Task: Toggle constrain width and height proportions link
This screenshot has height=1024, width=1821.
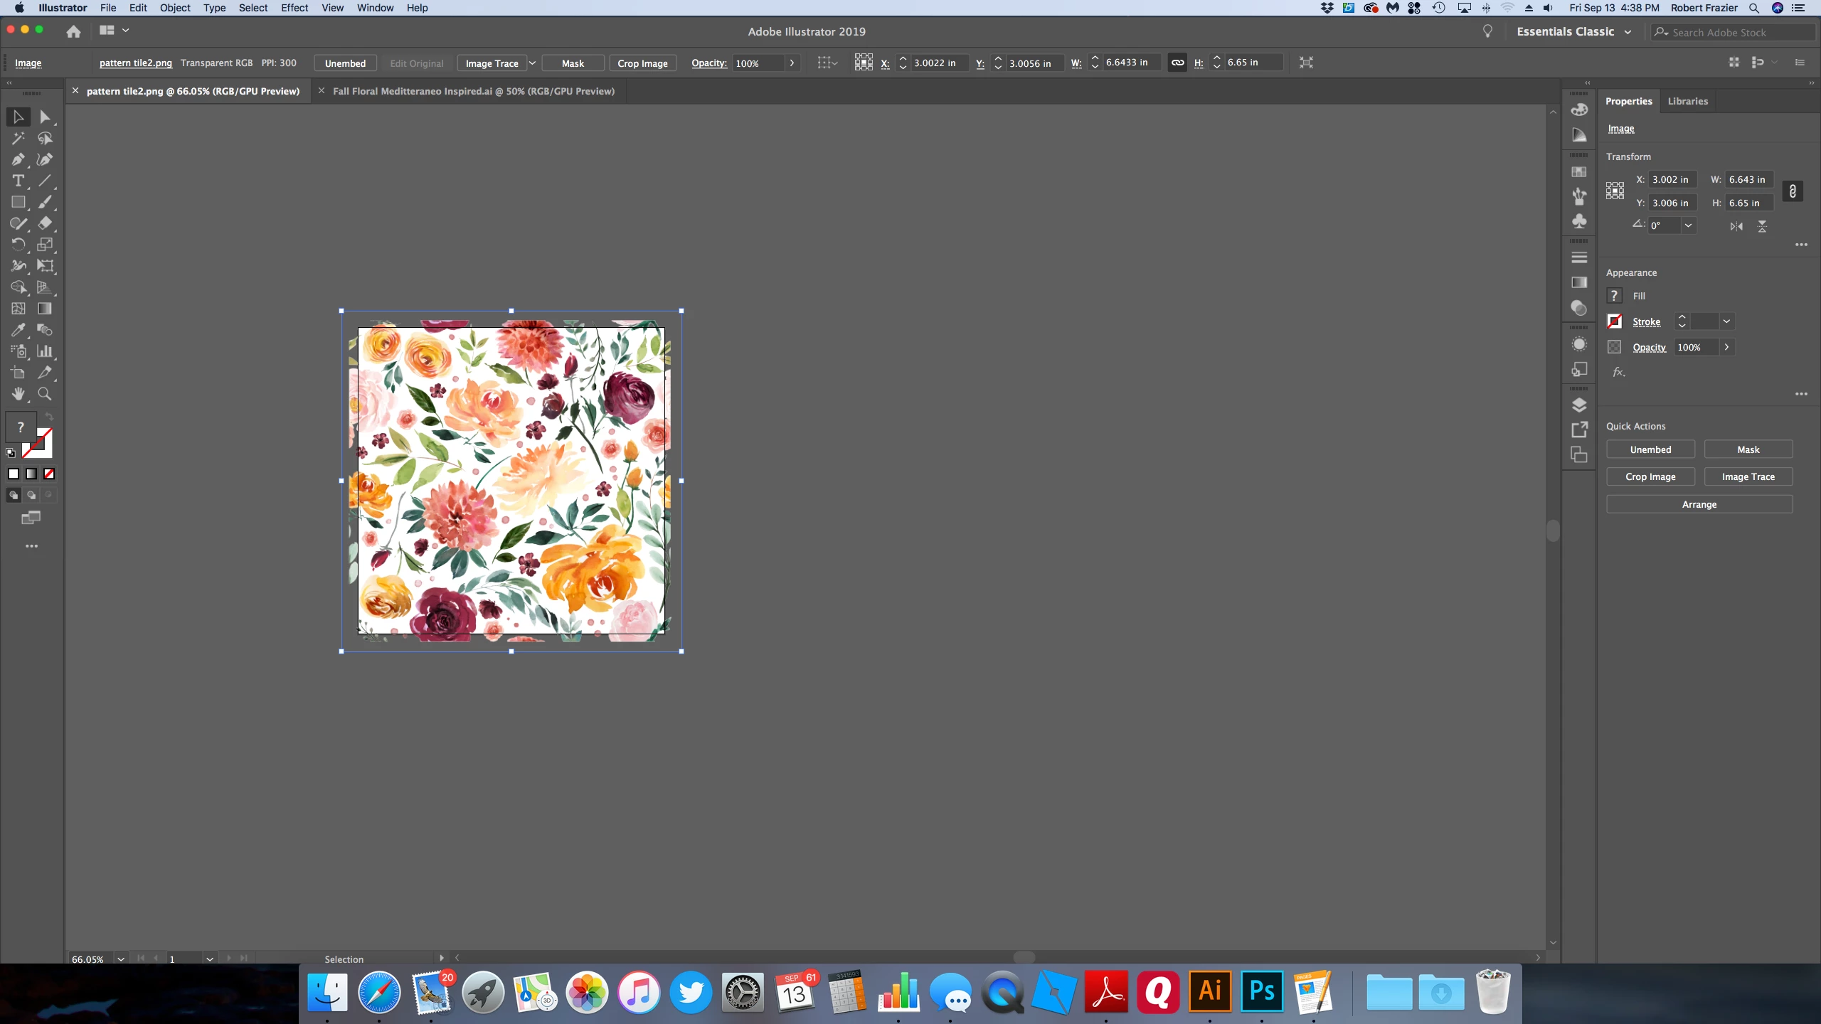Action: pyautogui.click(x=1177, y=63)
